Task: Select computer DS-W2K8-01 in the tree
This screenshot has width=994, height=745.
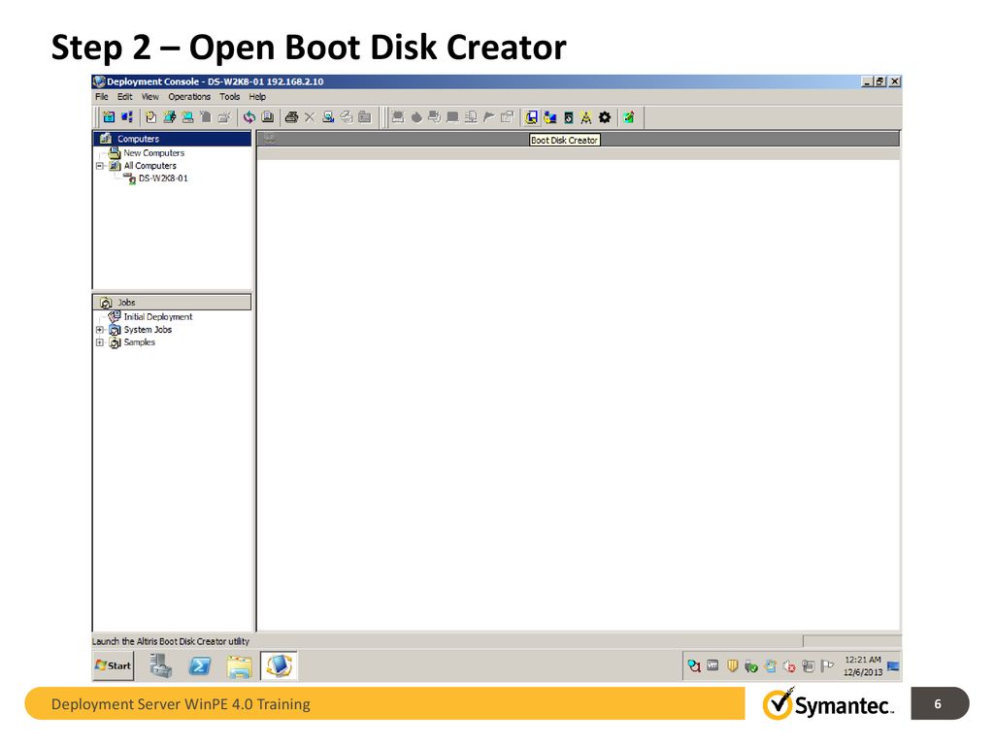Action: click(163, 178)
